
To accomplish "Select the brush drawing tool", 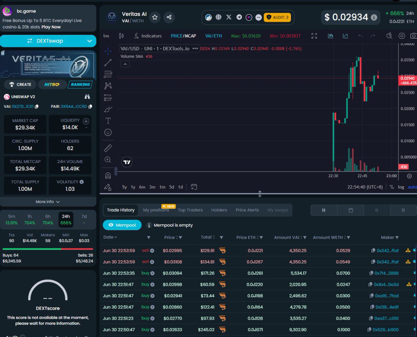I will coord(108,109).
